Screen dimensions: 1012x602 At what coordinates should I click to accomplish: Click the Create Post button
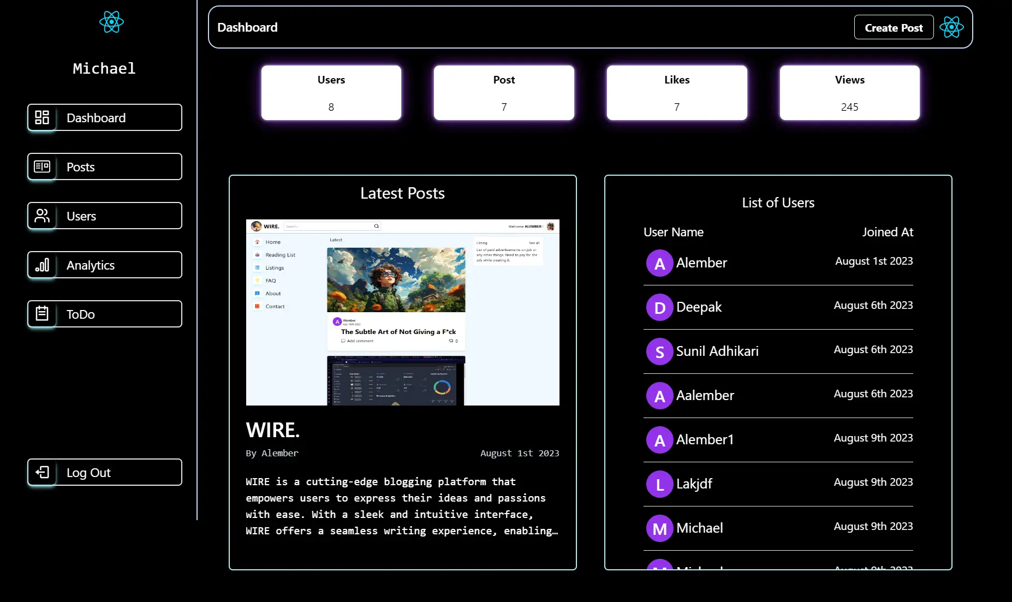coord(894,27)
